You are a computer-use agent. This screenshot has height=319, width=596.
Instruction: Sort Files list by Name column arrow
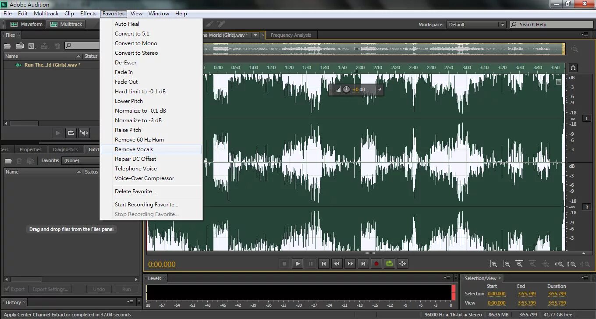78,56
